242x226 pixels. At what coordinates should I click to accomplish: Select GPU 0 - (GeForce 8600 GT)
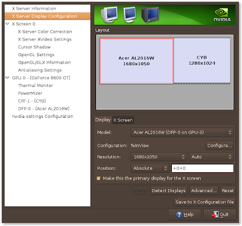pyautogui.click(x=41, y=78)
